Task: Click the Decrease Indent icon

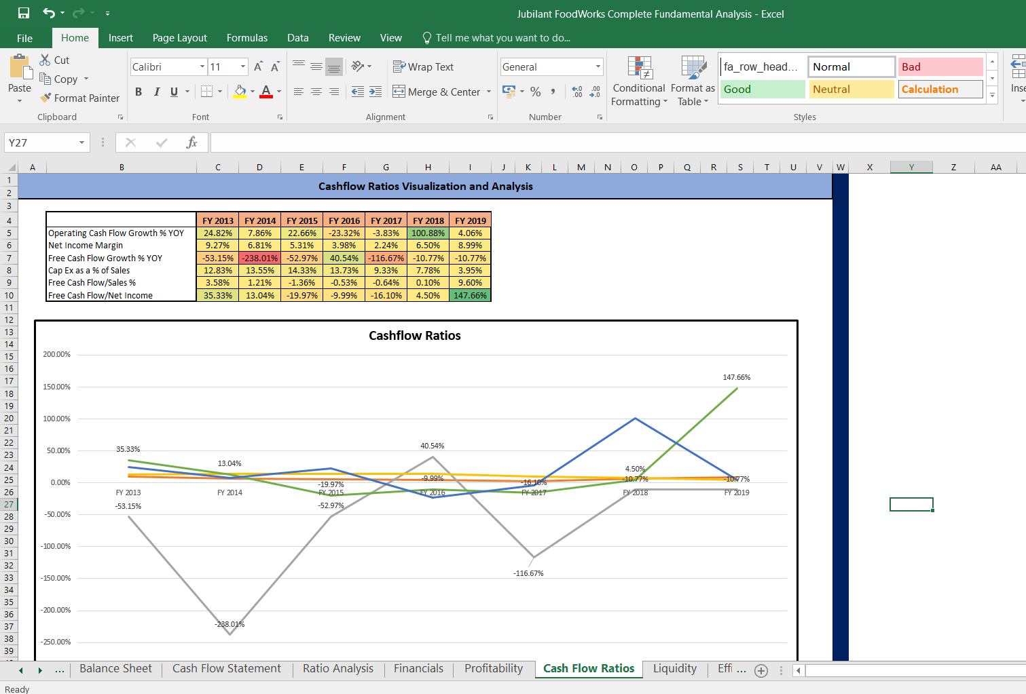Action: click(x=358, y=92)
